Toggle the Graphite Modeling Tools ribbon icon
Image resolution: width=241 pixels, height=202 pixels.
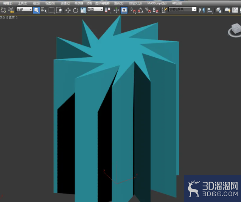(227, 10)
